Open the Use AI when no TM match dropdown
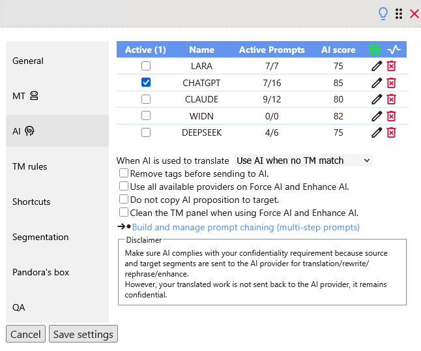Viewport: 421px width, 351px height. 303,160
